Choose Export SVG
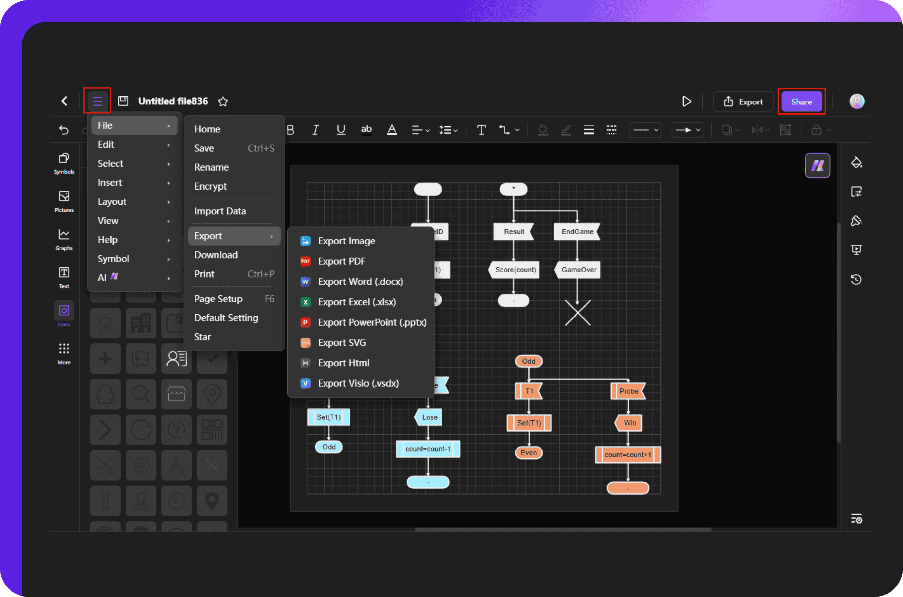The image size is (903, 597). pos(360,343)
